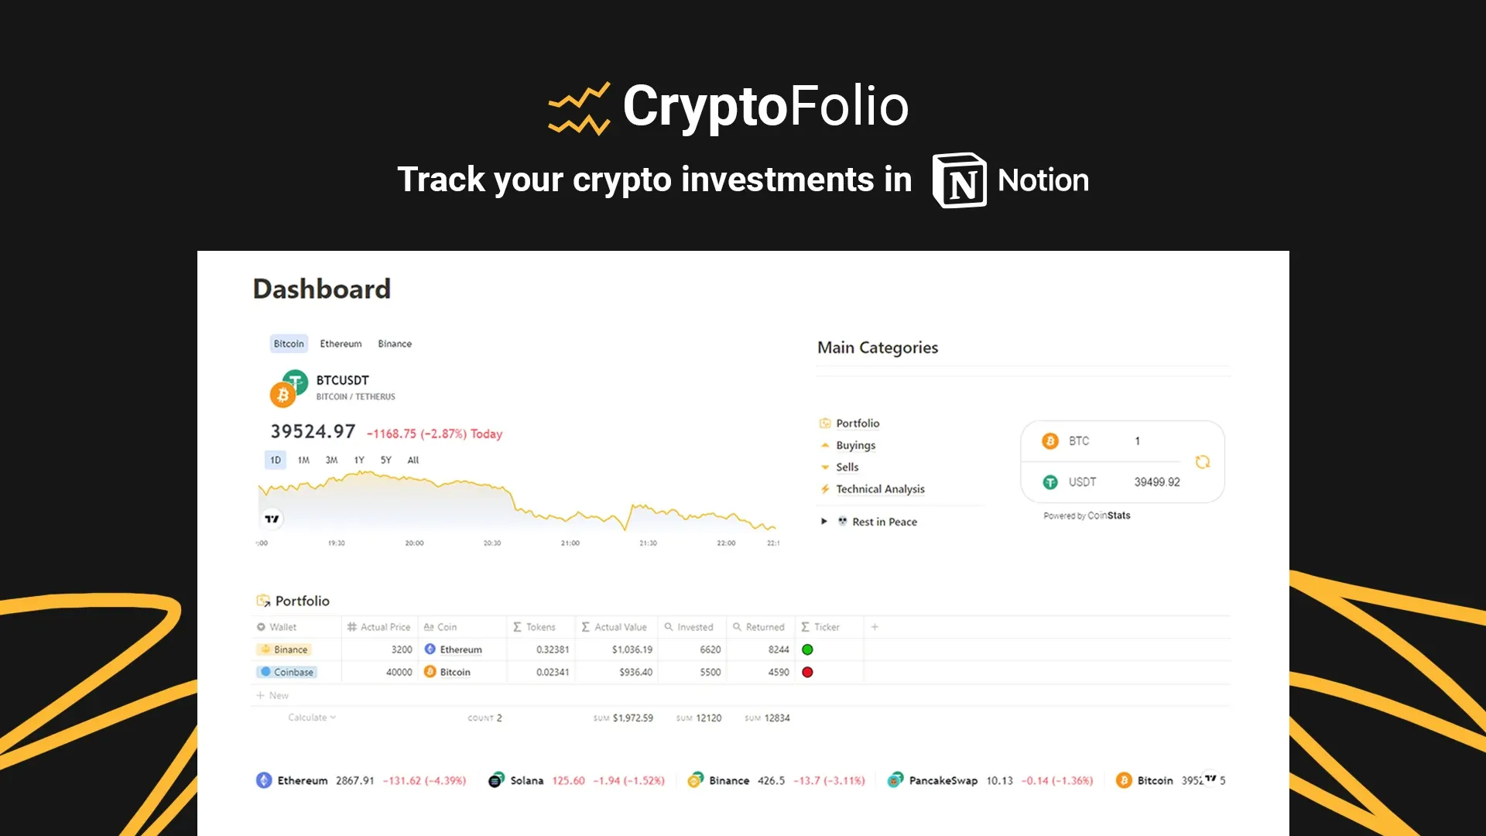Click the CryptoFolio chart logo icon
Image resolution: width=1486 pixels, height=836 pixels.
click(579, 108)
